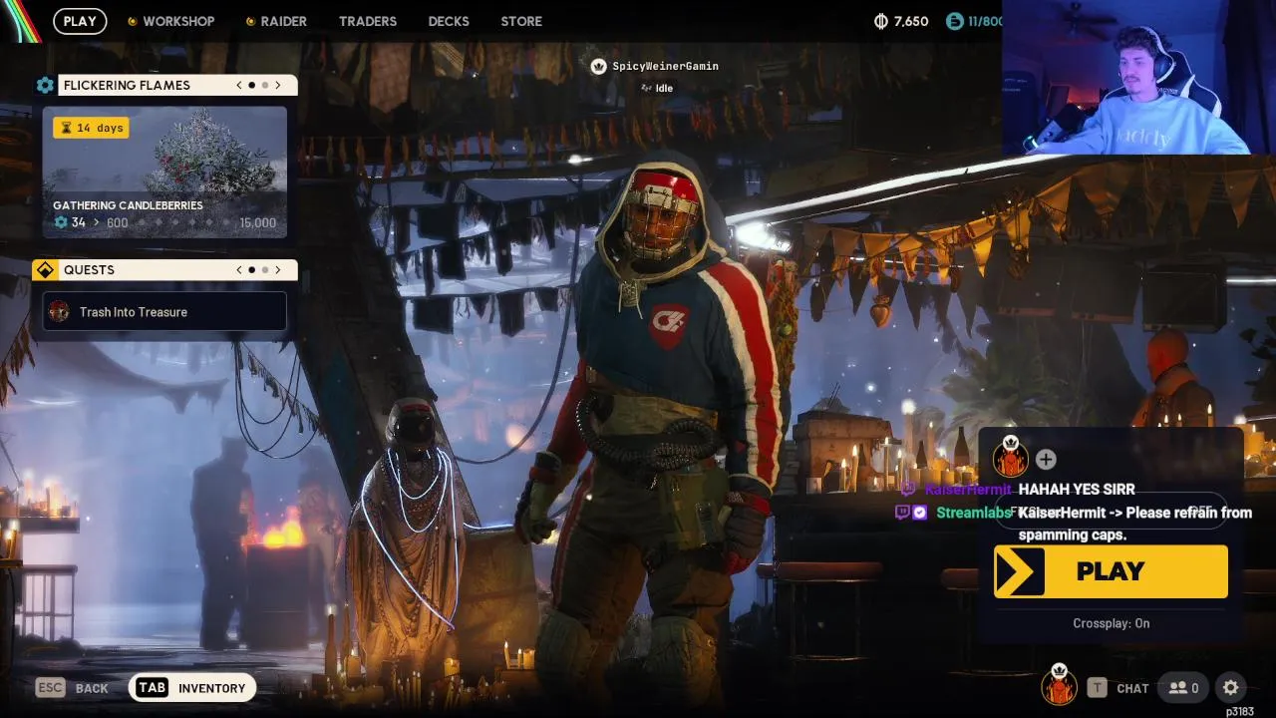Click the 7,650 coin balance
Viewport: 1276px width, 718px height.
(x=911, y=21)
